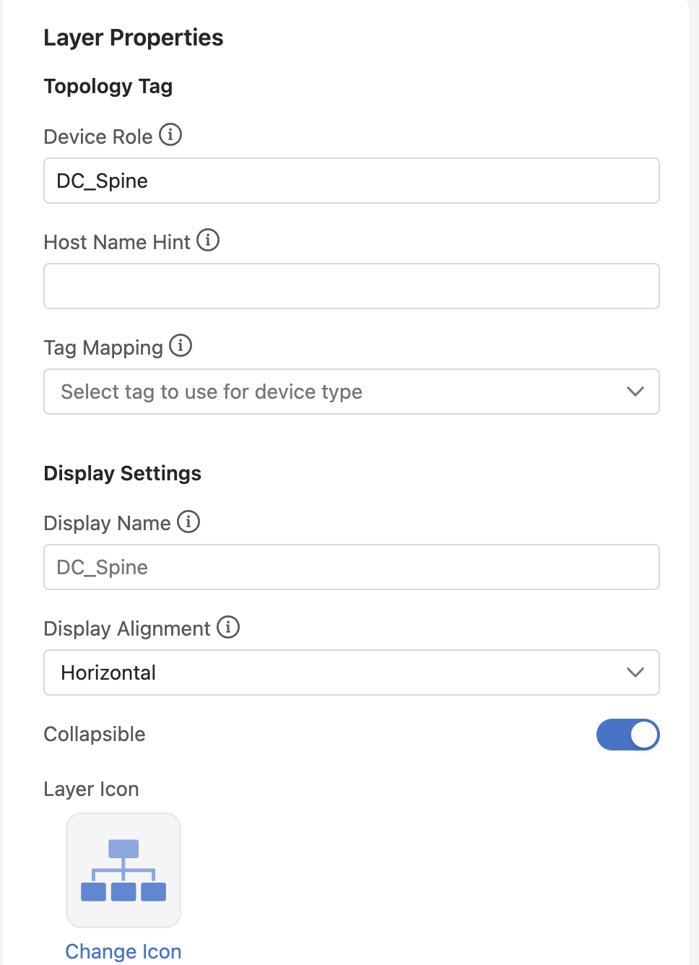Screen dimensions: 699x965
Task: Open the Tag Mapping info icon
Action: (181, 346)
